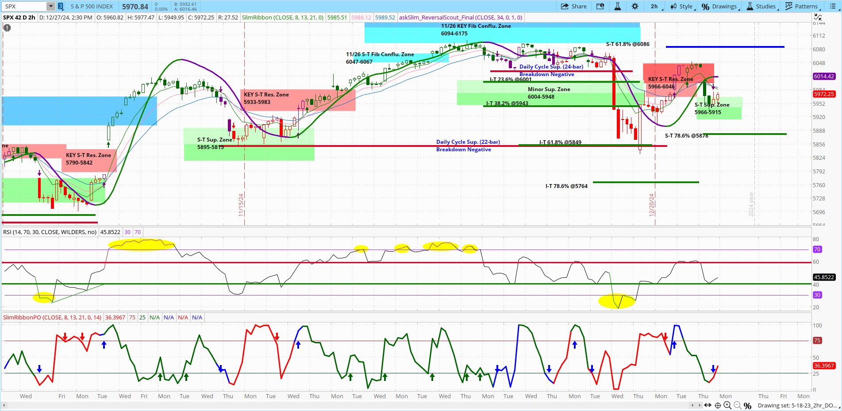
Task: Click the beaker quick-study icon beside Share
Action: (617, 6)
